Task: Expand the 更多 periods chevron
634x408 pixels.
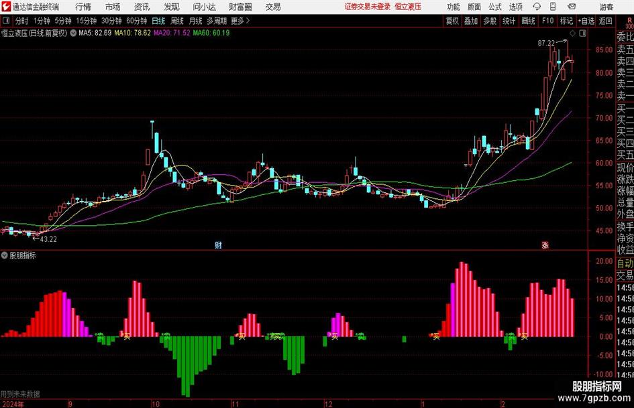Action: (x=241, y=21)
